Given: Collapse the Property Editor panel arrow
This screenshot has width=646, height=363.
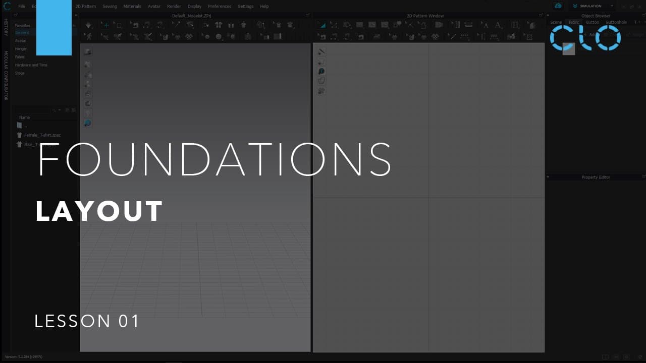Looking at the screenshot, I should (548, 177).
